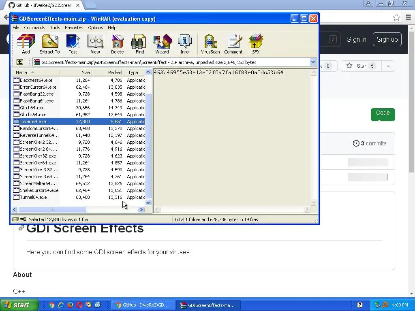
Task: Open the Star options dropdown arrow
Action: [388, 66]
